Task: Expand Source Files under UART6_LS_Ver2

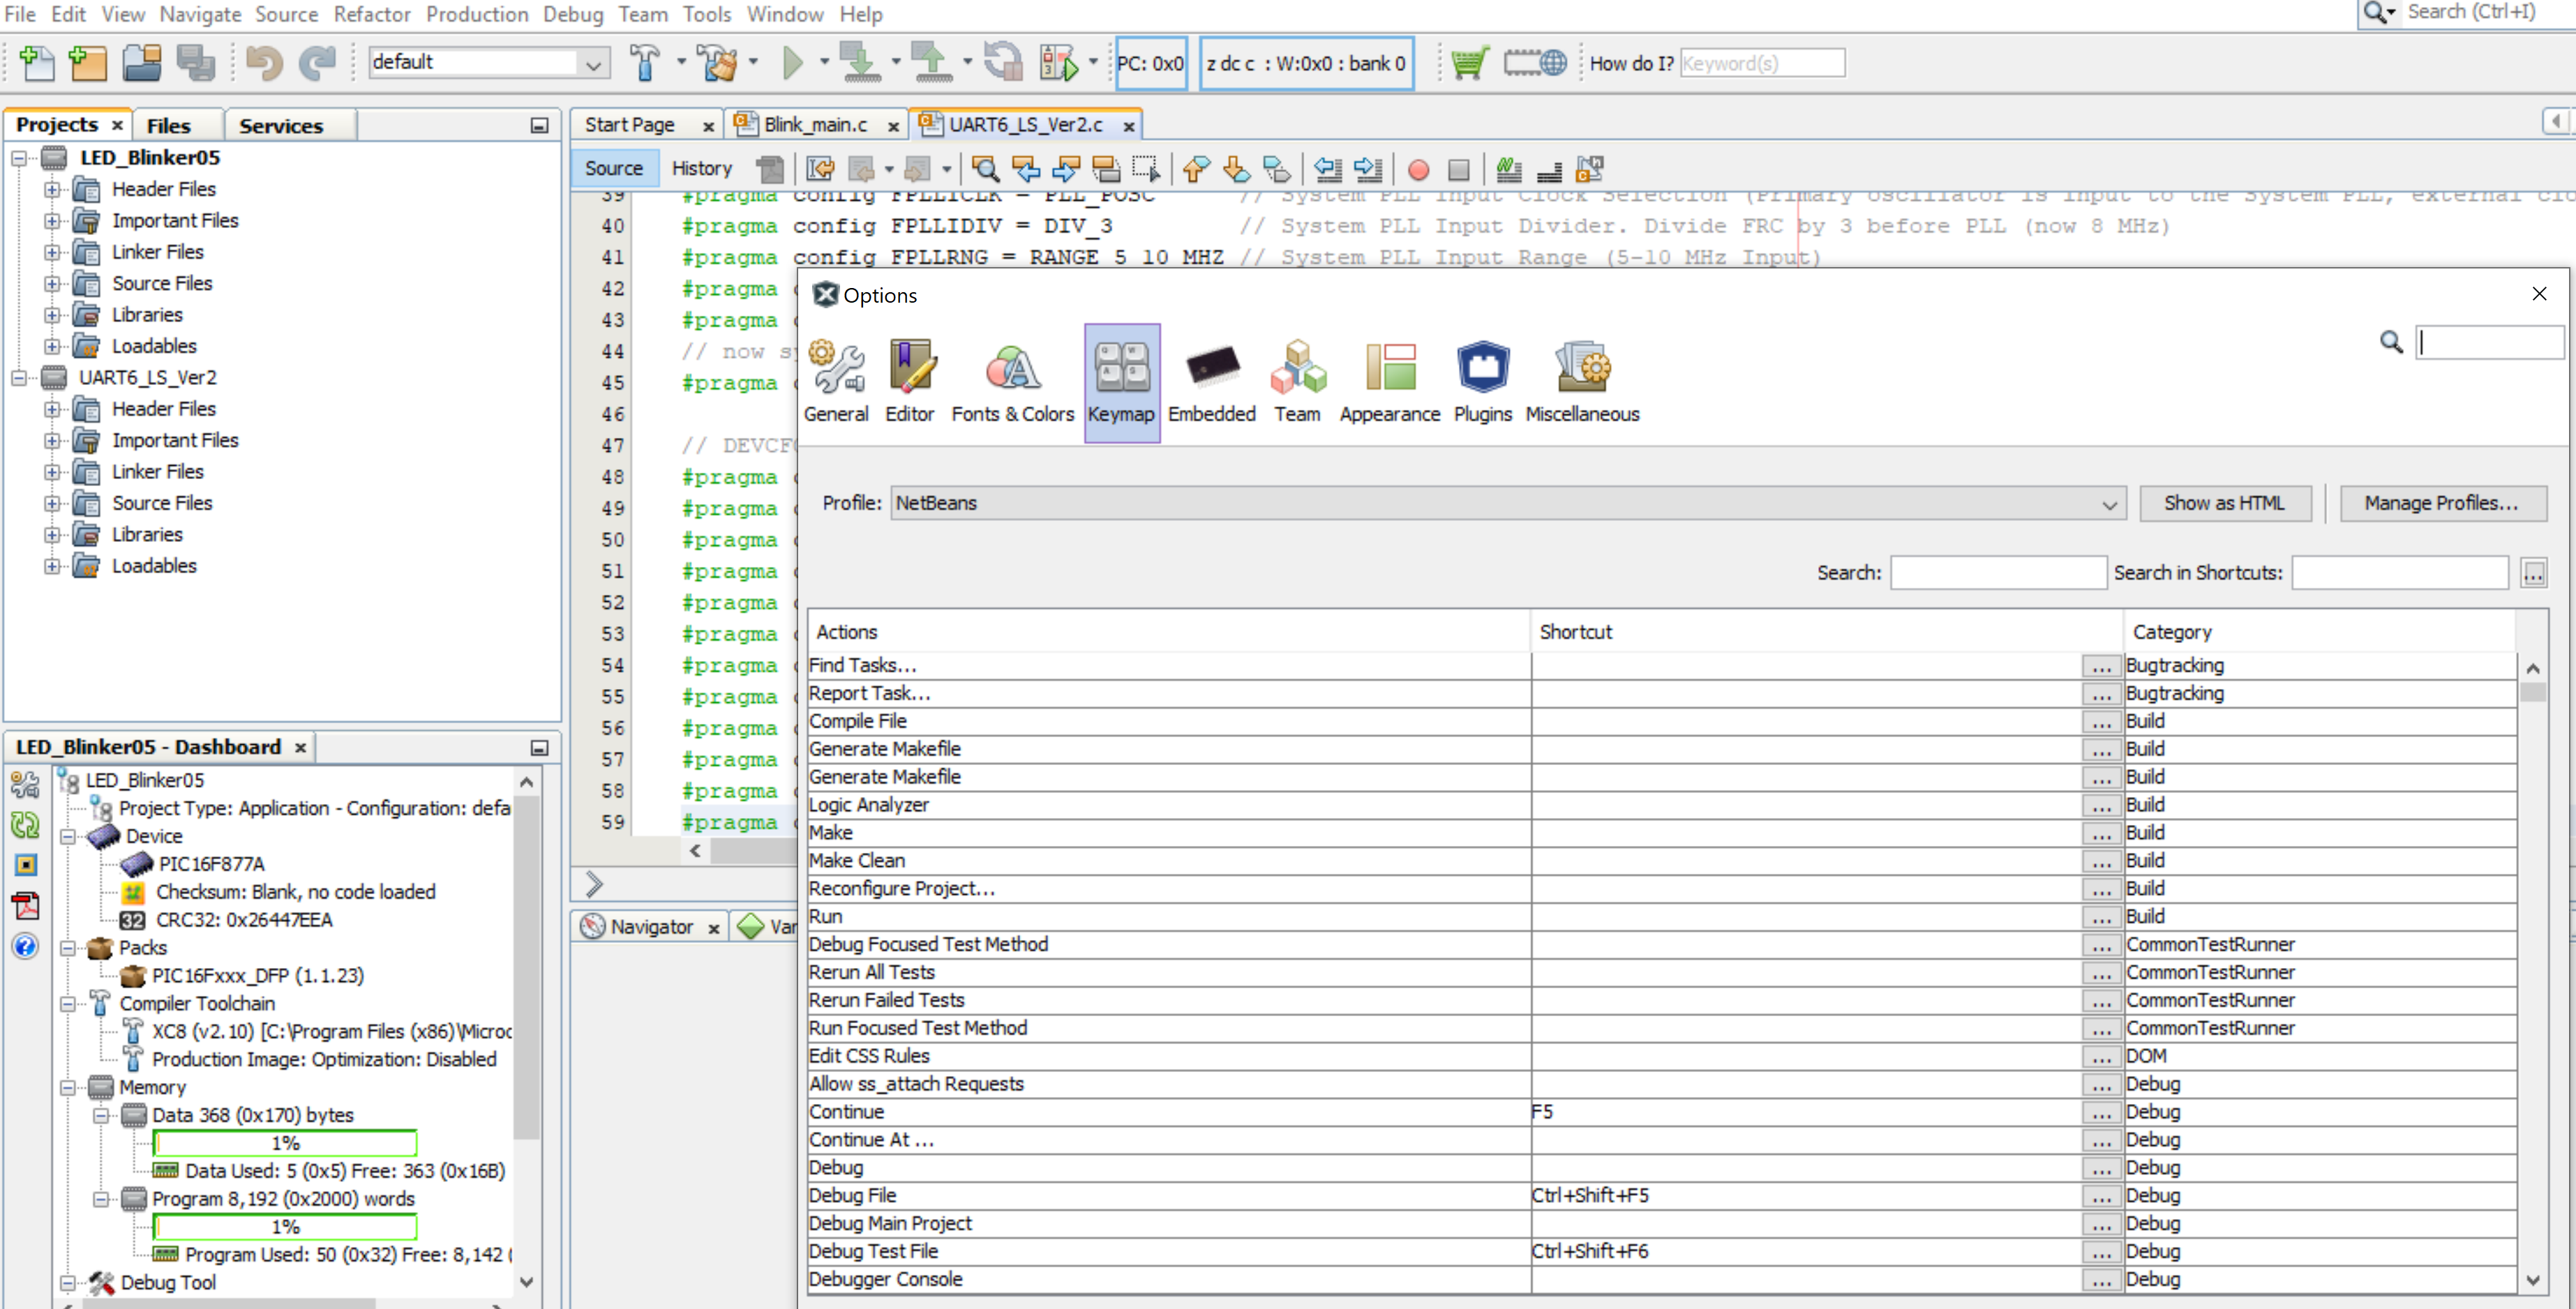Action: pyautogui.click(x=52, y=503)
